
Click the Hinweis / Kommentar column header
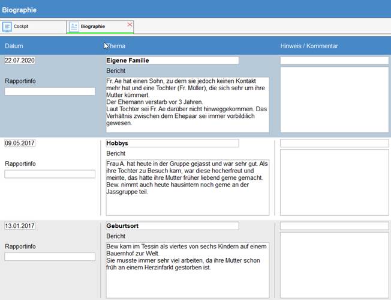tap(309, 46)
